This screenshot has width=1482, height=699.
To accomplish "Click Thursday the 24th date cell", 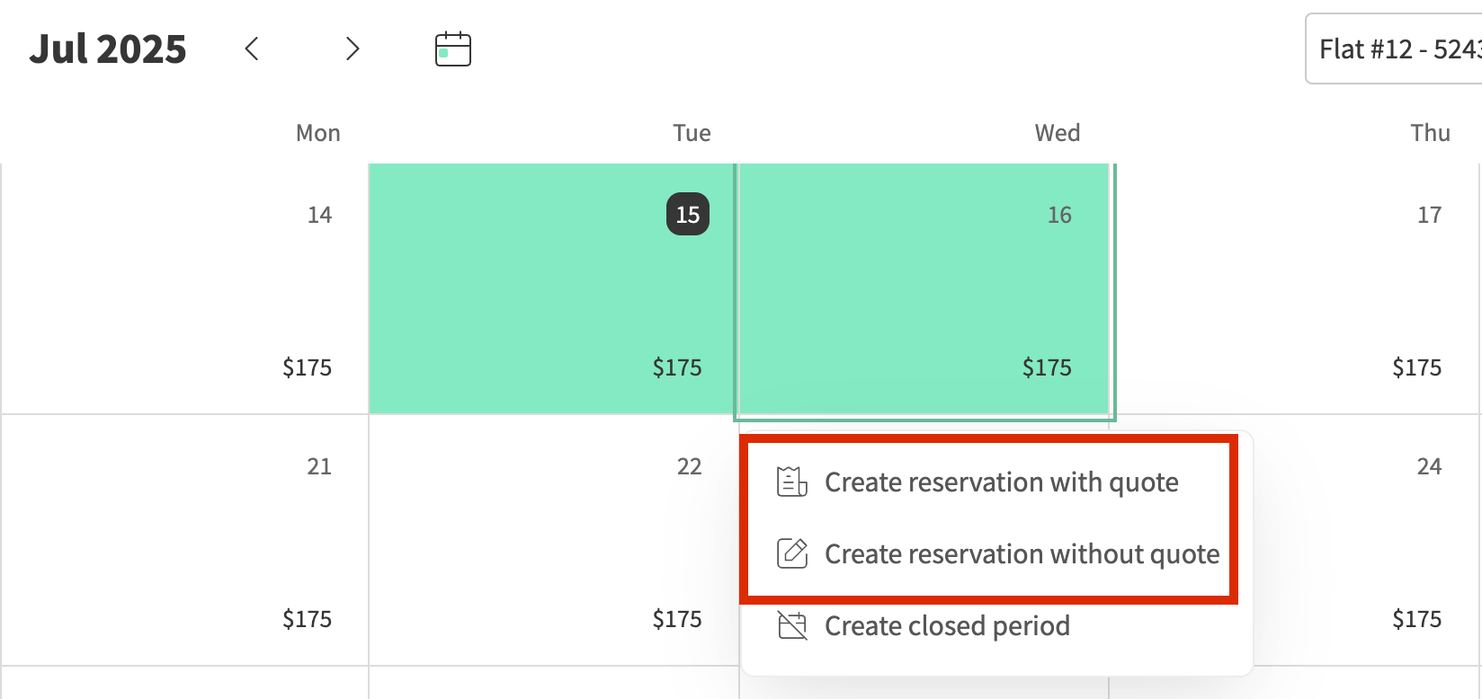I will point(1367,521).
